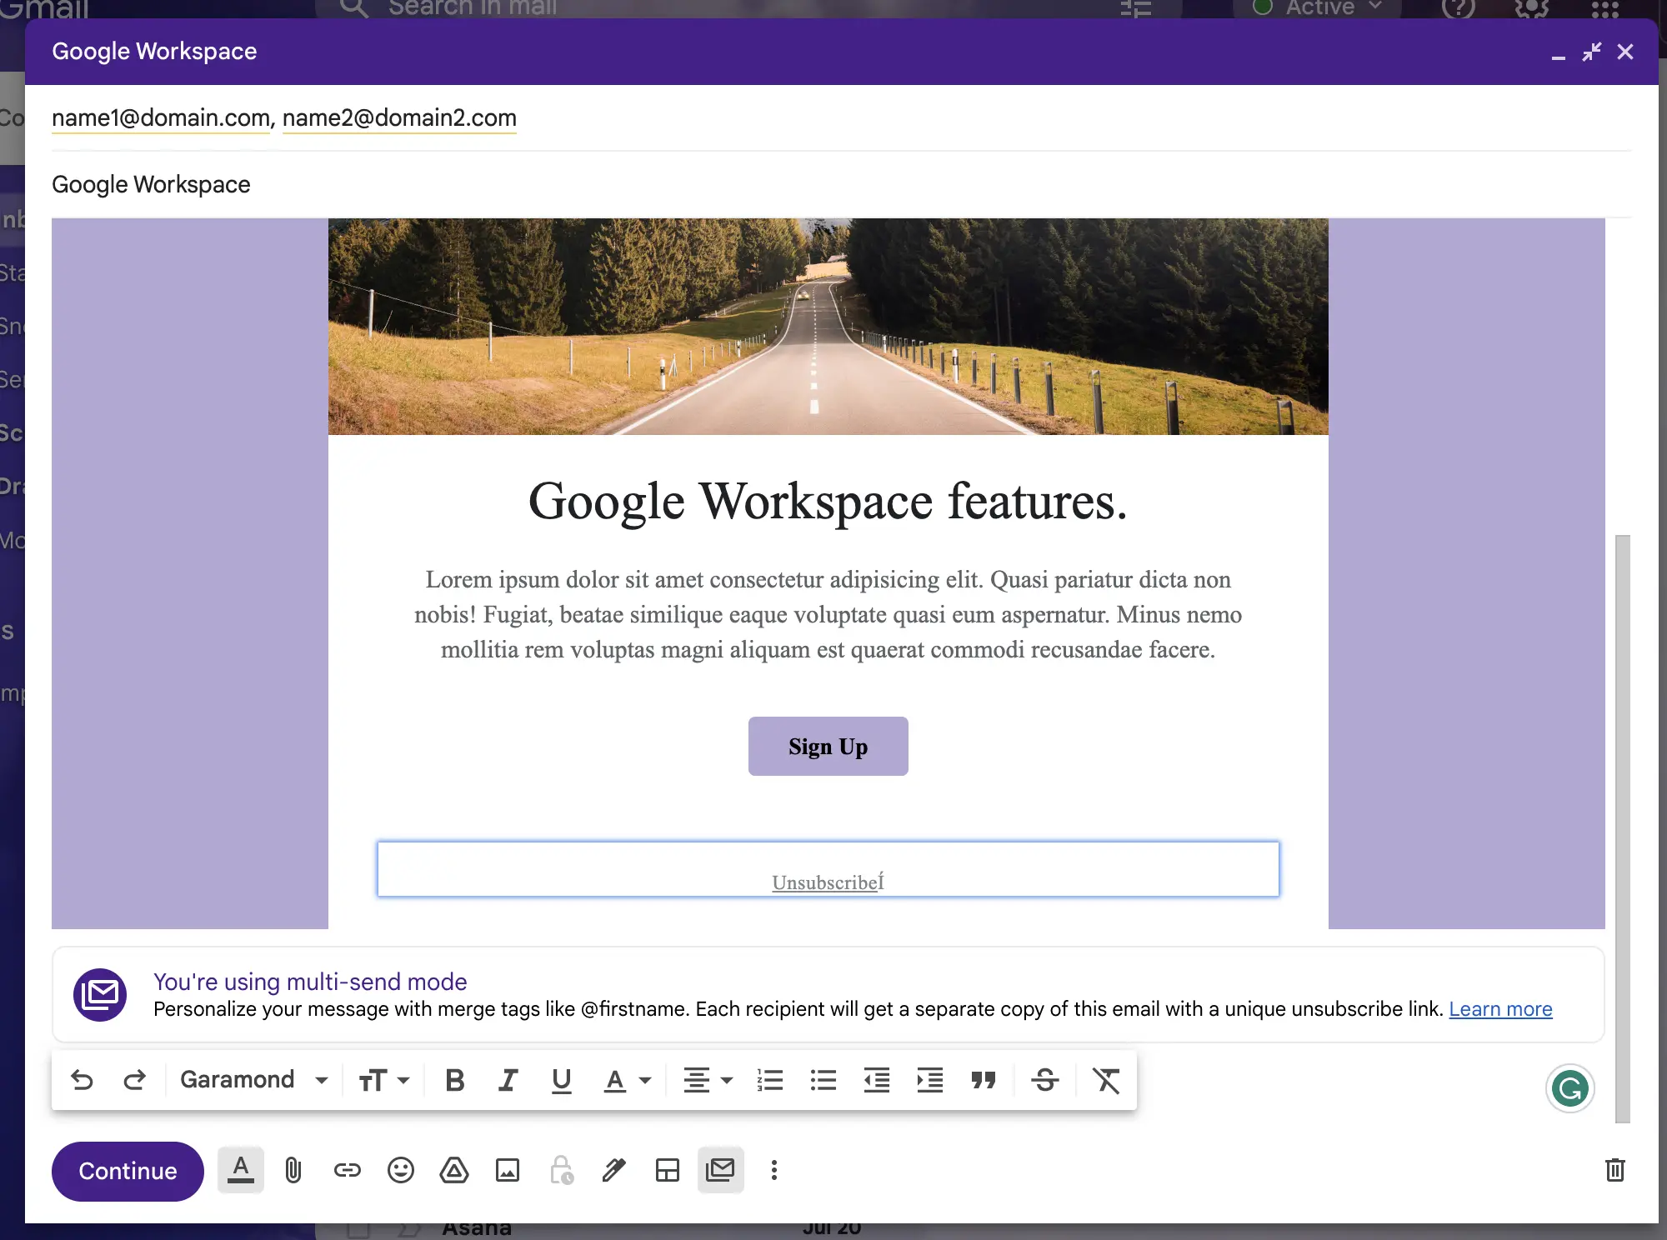Click the Grammarly icon in toolbar

point(1570,1087)
